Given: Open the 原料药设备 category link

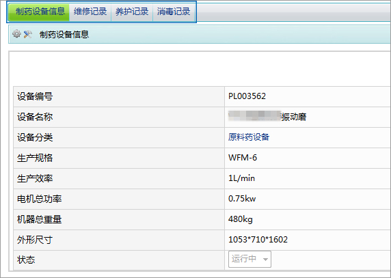Looking at the screenshot, I should pyautogui.click(x=249, y=137).
